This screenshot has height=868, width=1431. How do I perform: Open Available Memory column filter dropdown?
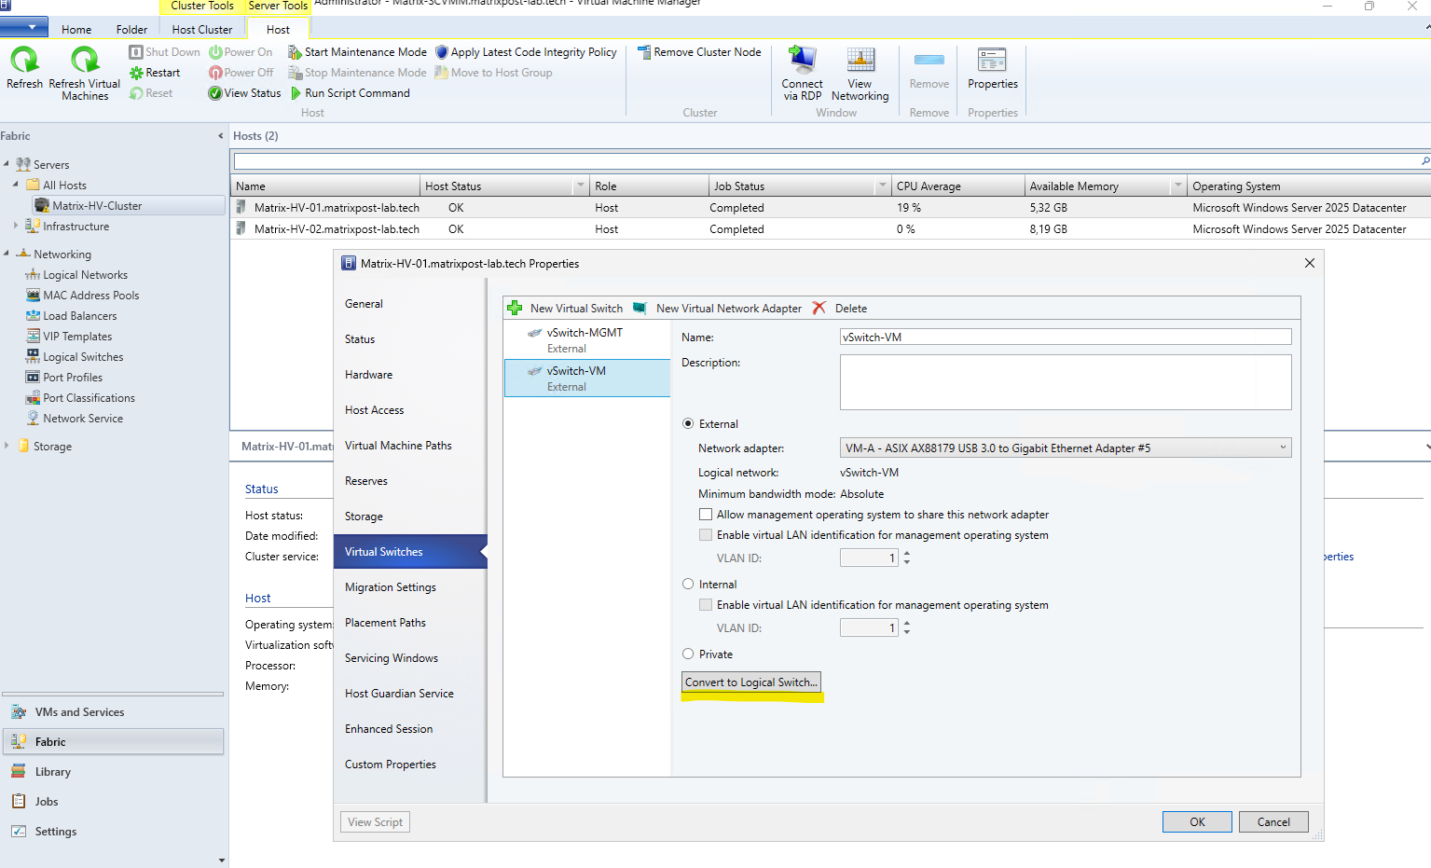point(1178,186)
